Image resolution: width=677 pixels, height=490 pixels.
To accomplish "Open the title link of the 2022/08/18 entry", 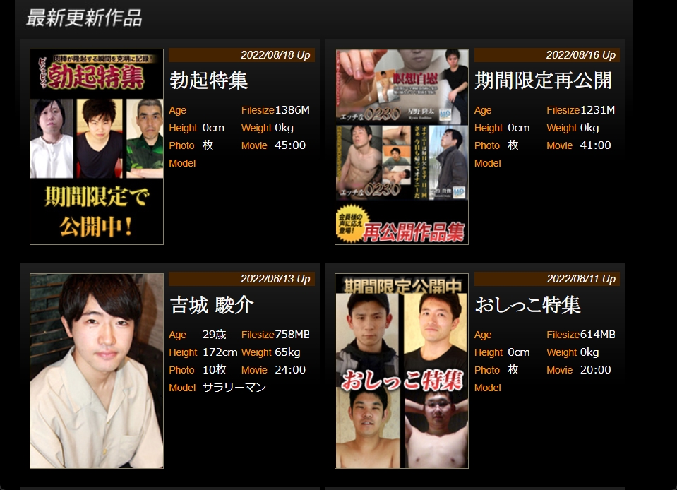I will tap(209, 80).
